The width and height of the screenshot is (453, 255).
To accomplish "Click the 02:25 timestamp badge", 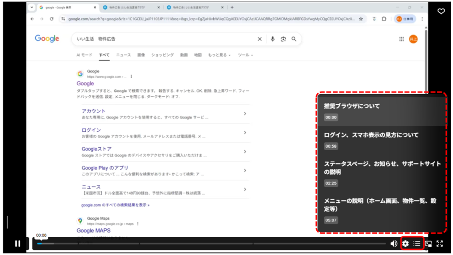I will [x=331, y=183].
